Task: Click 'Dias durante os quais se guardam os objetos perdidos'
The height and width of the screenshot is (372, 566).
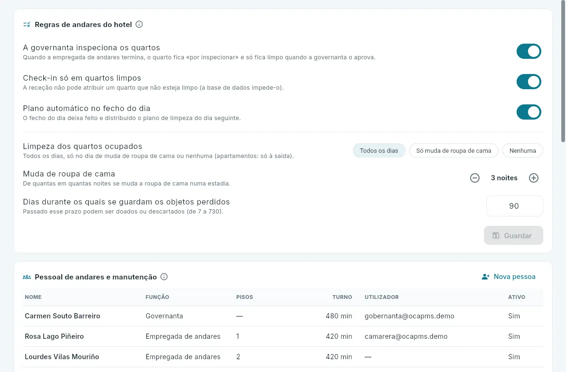Action: pos(126,202)
